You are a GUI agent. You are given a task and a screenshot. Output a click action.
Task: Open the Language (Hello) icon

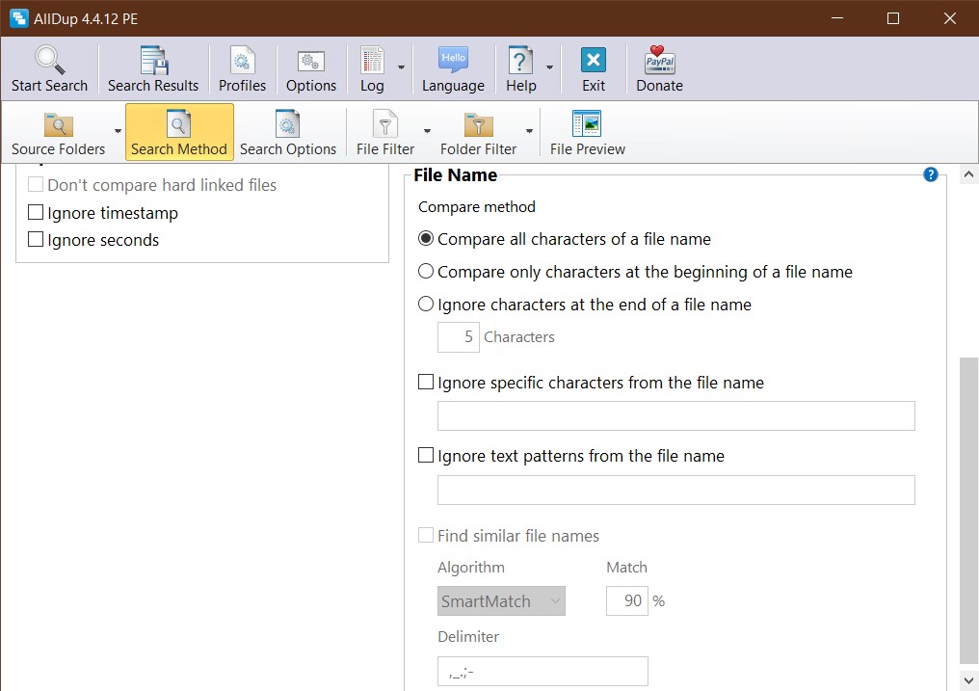point(453,60)
